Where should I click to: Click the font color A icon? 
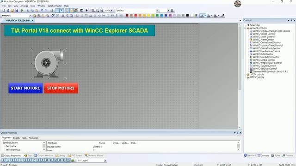pos(215,16)
